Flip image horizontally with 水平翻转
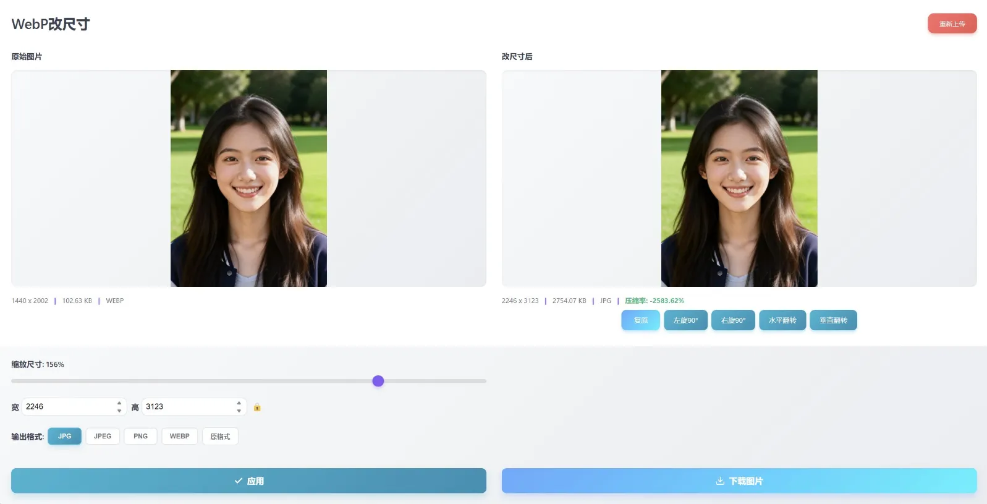987x504 pixels. coord(782,320)
